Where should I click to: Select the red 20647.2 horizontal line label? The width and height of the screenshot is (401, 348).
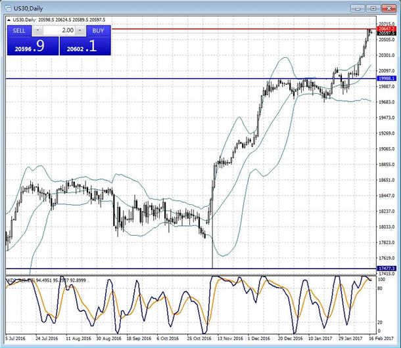[x=387, y=29]
